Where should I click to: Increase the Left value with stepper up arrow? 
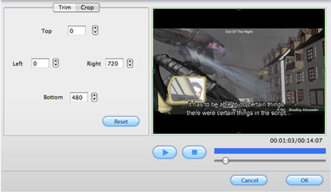coord(55,60)
